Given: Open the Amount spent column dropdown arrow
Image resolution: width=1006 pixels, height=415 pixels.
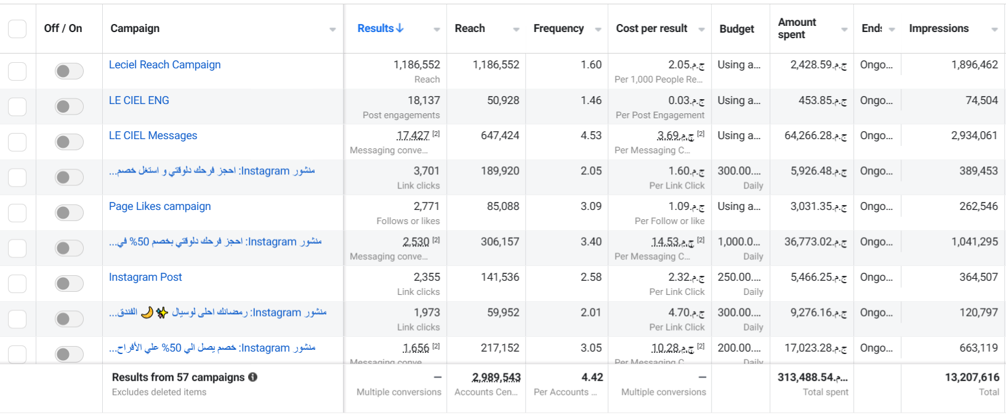Looking at the screenshot, I should click(844, 30).
